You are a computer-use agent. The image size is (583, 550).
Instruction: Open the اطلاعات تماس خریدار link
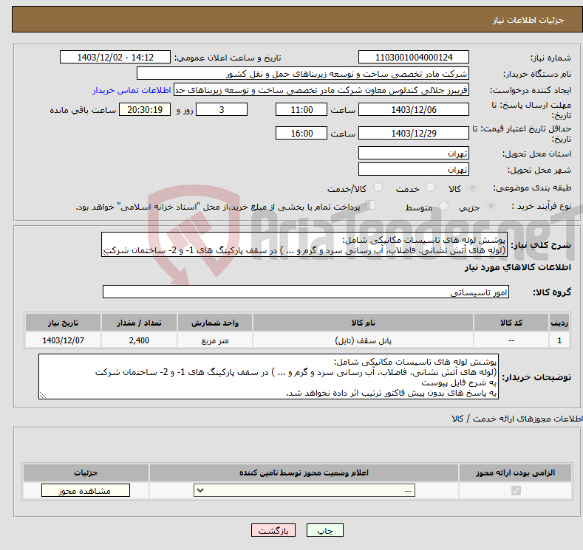pyautogui.click(x=132, y=90)
